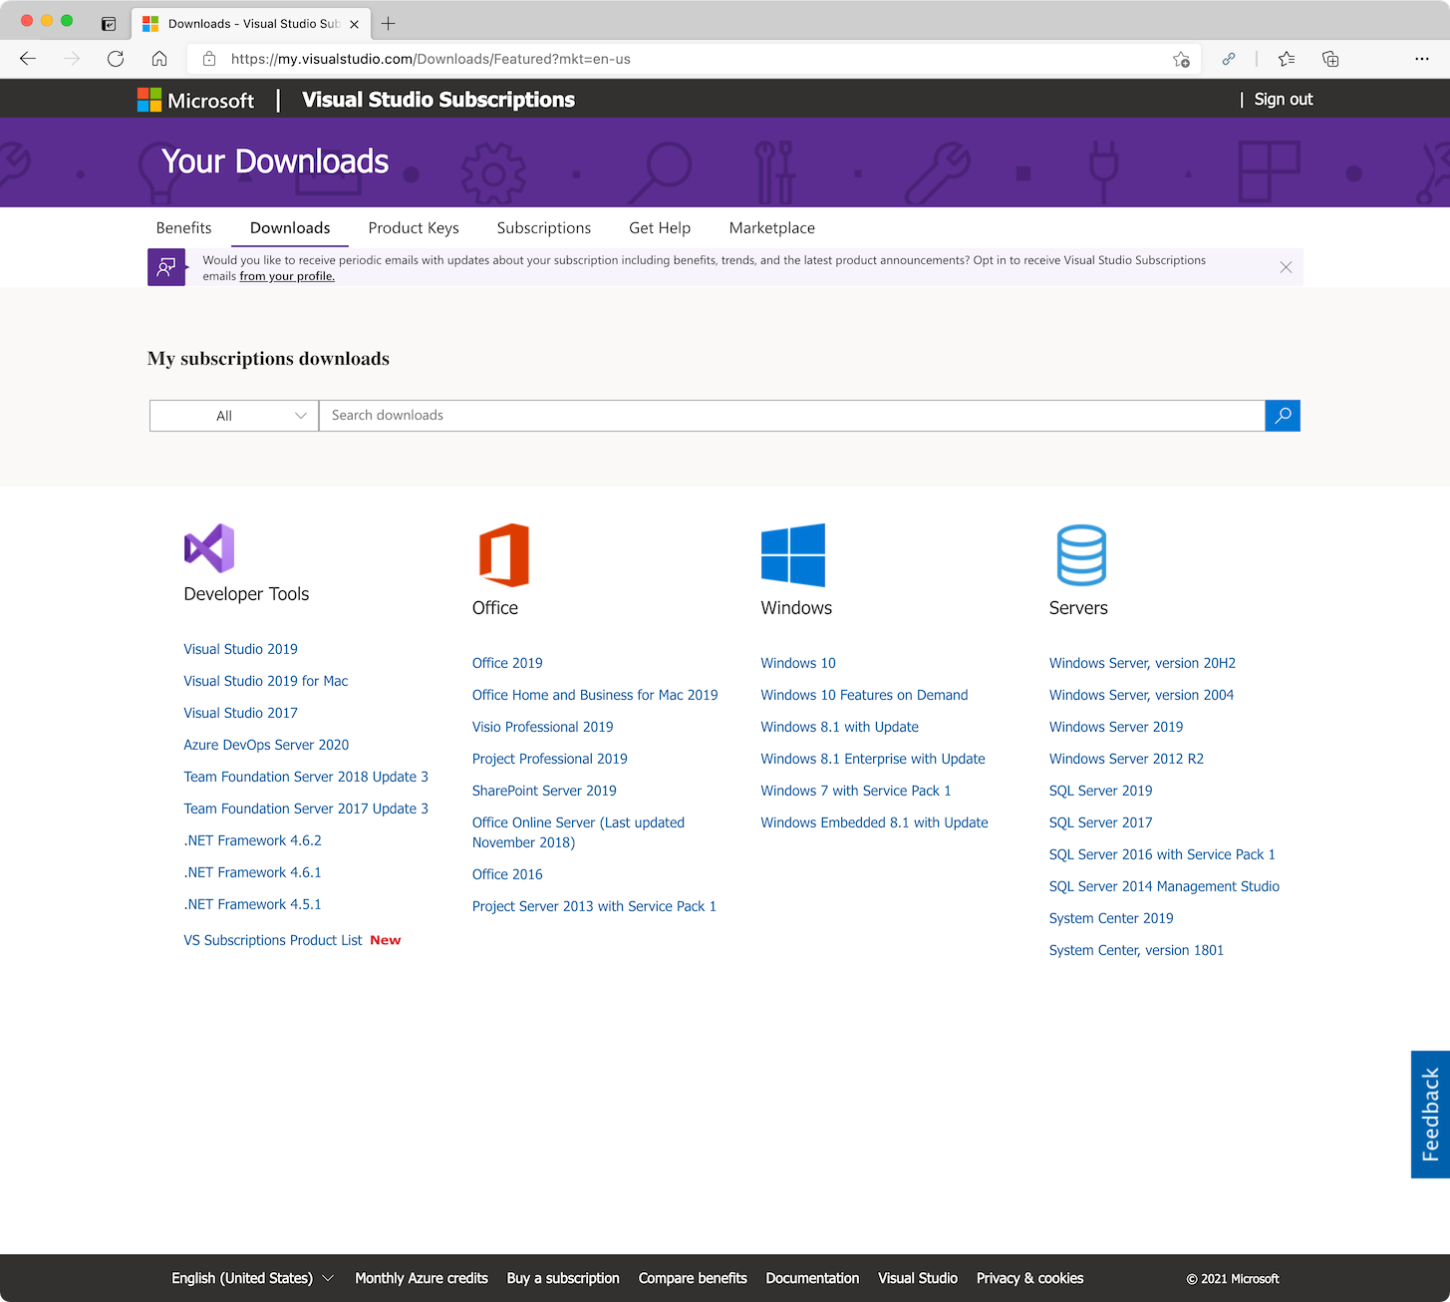Open the Subscriptions tab
Viewport: 1450px width, 1302px height.
(544, 228)
